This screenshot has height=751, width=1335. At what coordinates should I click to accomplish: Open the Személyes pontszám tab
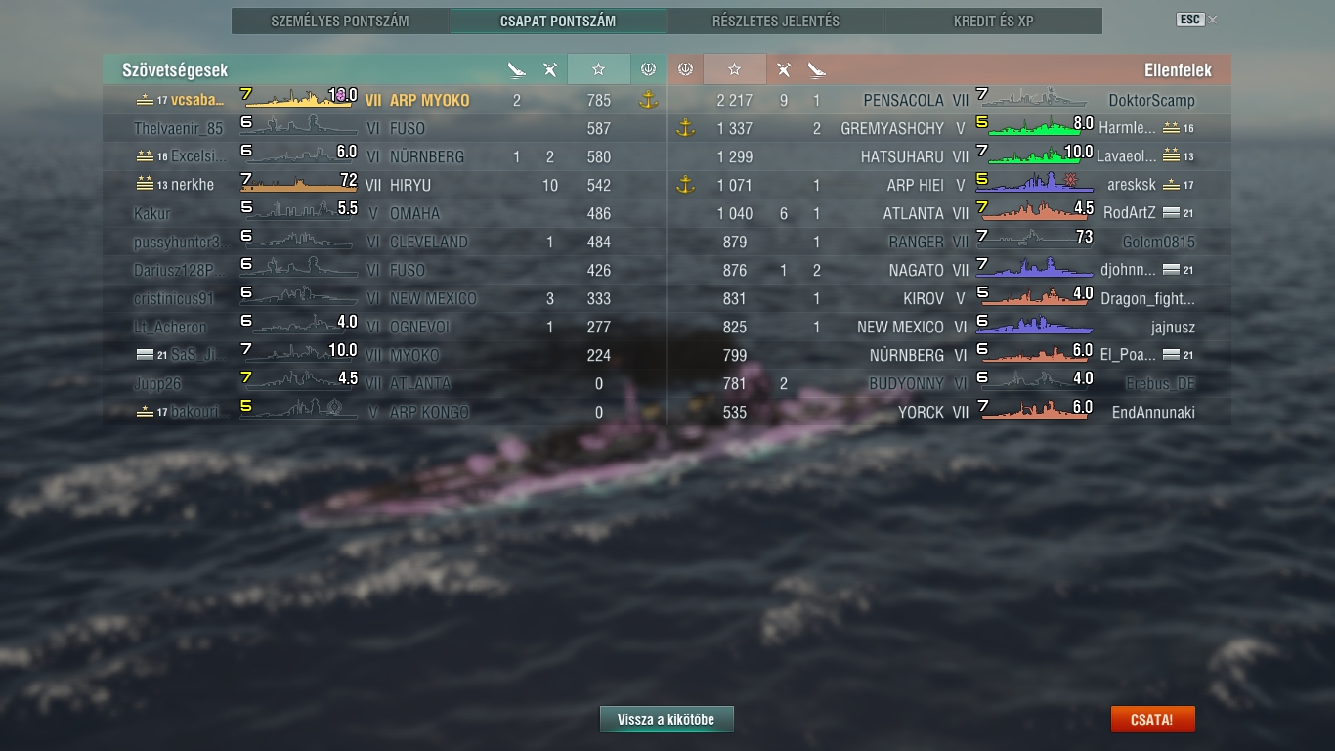tap(340, 21)
